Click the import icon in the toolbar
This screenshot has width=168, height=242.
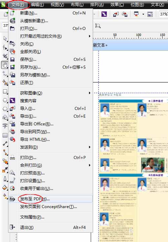(116, 14)
